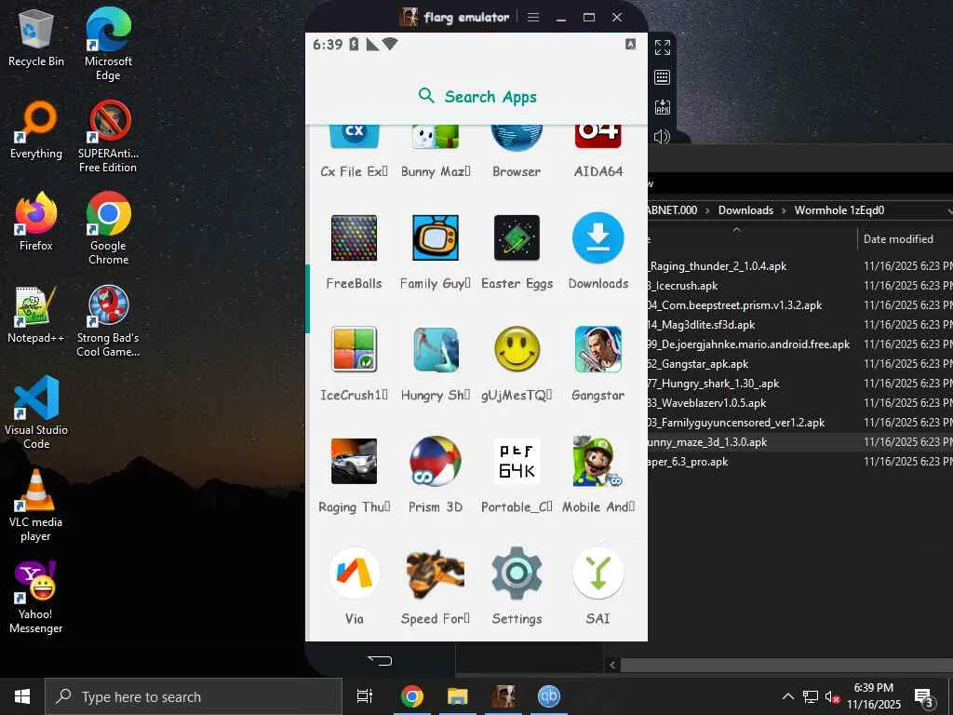Select Hungry_shark_1.30_.apk file
This screenshot has height=715, width=953.
coord(714,383)
